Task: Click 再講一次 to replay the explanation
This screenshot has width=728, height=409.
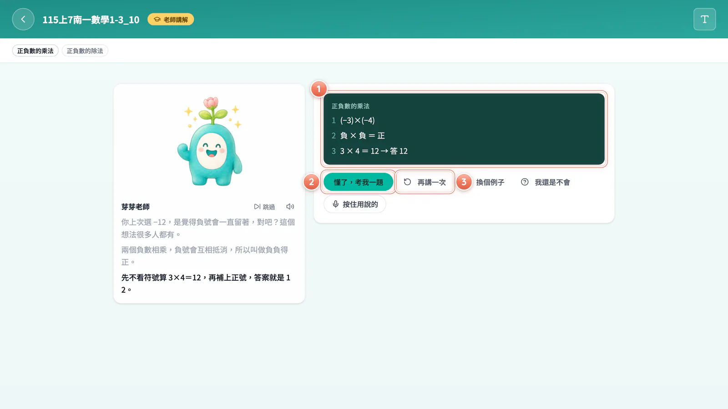Action: point(425,182)
